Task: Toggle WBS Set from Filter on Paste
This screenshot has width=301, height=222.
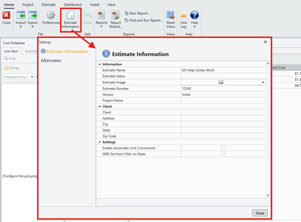Action: [x=223, y=154]
